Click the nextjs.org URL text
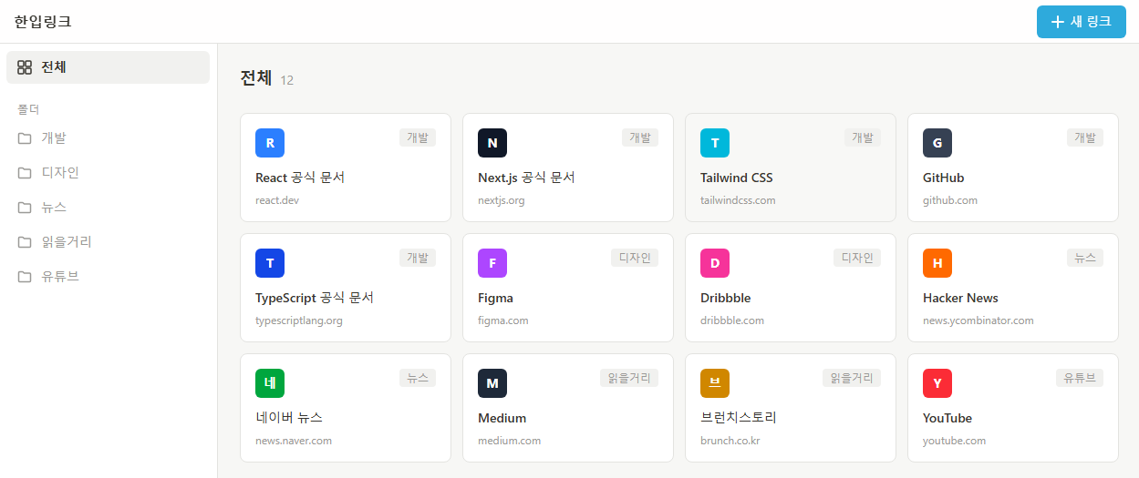Viewport: 1139px width, 478px height. pos(502,200)
